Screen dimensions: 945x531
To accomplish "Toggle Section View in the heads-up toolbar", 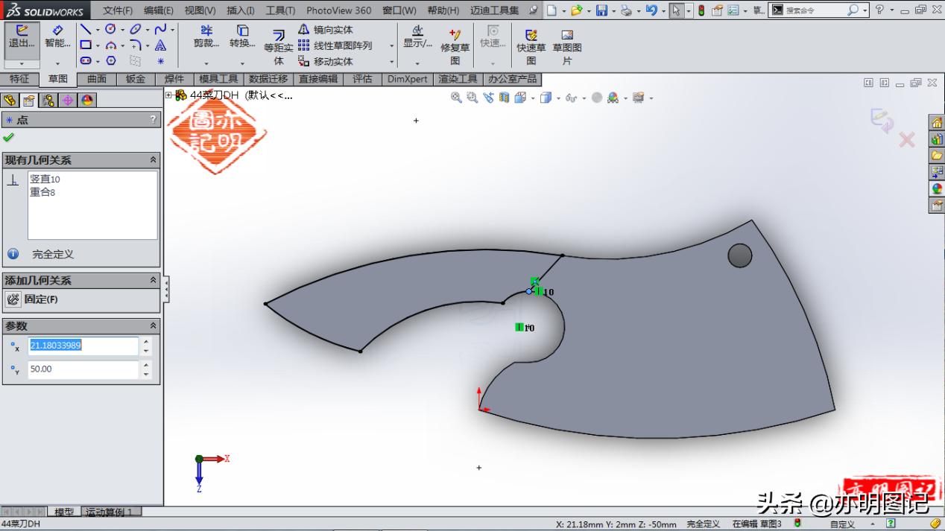I will coord(505,97).
